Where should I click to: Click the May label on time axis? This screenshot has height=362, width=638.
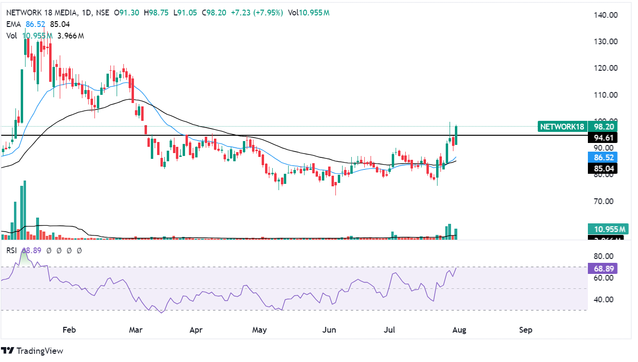pyautogui.click(x=259, y=330)
